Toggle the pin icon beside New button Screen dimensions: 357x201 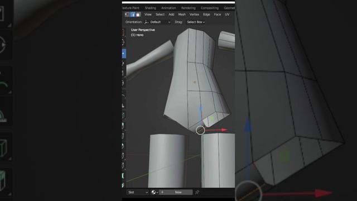pyautogui.click(x=197, y=192)
